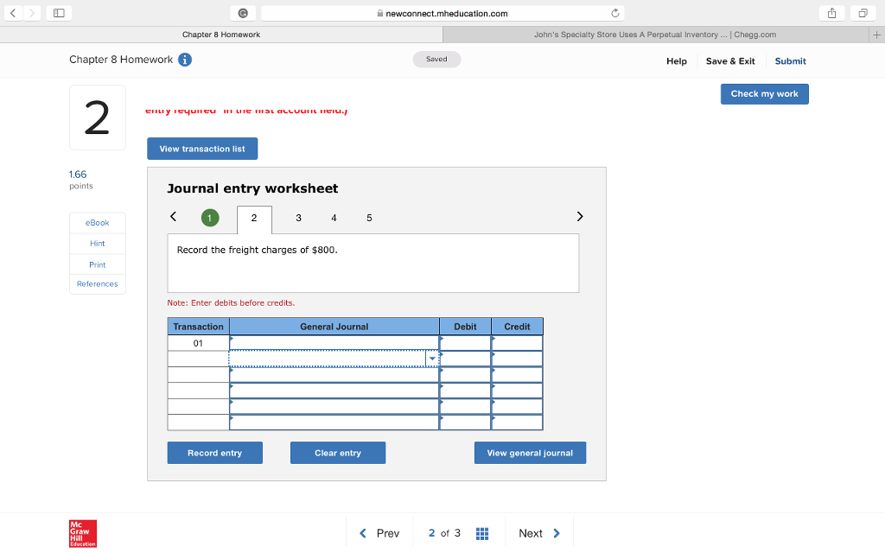Select worksheet entry tab 3
Screen dimensions: 885x553
(298, 218)
